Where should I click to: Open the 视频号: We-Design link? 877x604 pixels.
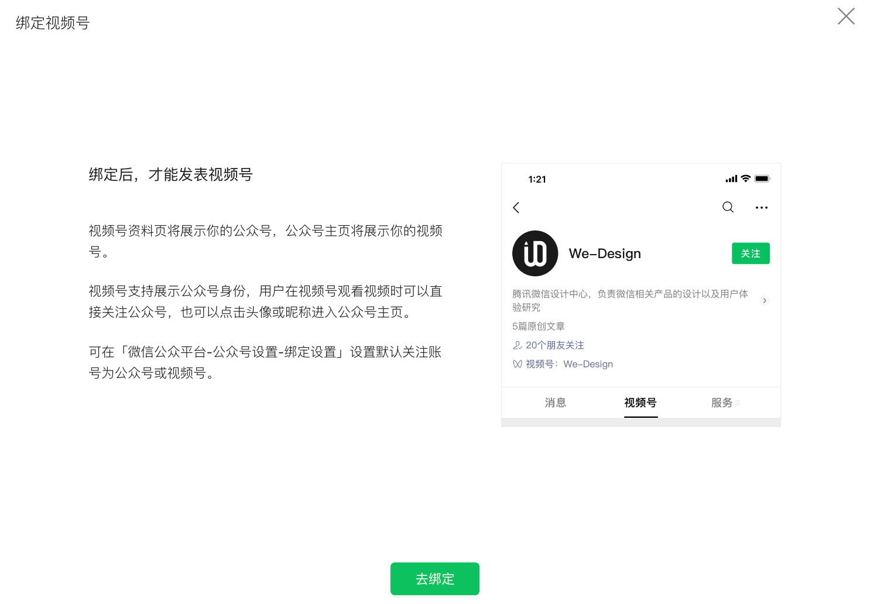(569, 364)
